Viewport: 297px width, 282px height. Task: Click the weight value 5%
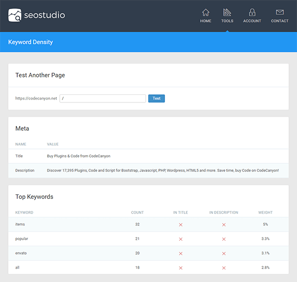pos(265,224)
